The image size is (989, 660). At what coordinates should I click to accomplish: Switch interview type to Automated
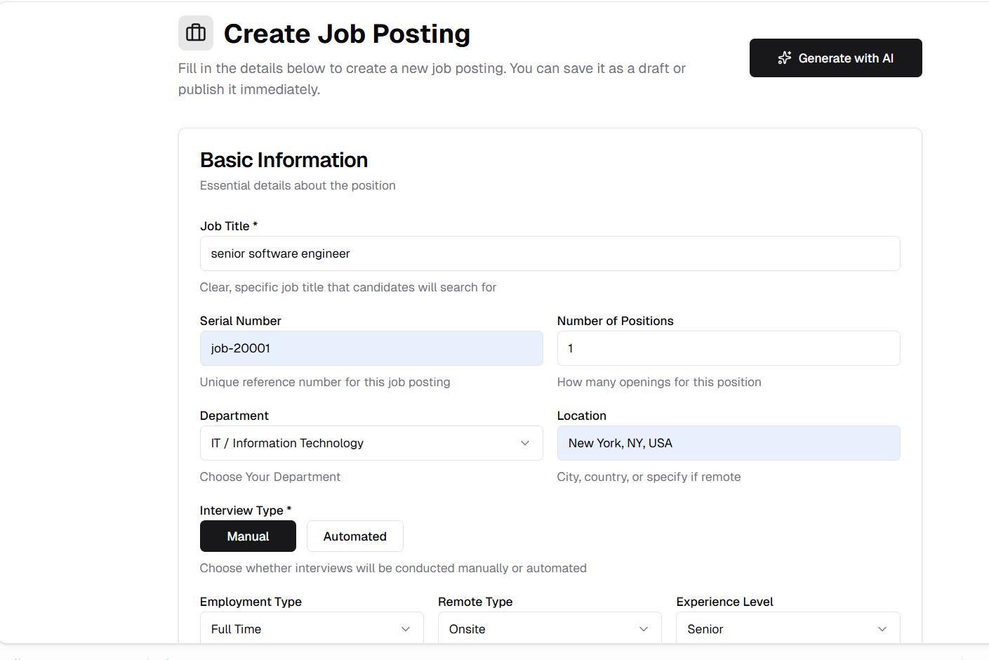click(354, 536)
